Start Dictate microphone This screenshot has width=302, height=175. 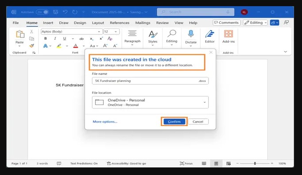(x=191, y=34)
